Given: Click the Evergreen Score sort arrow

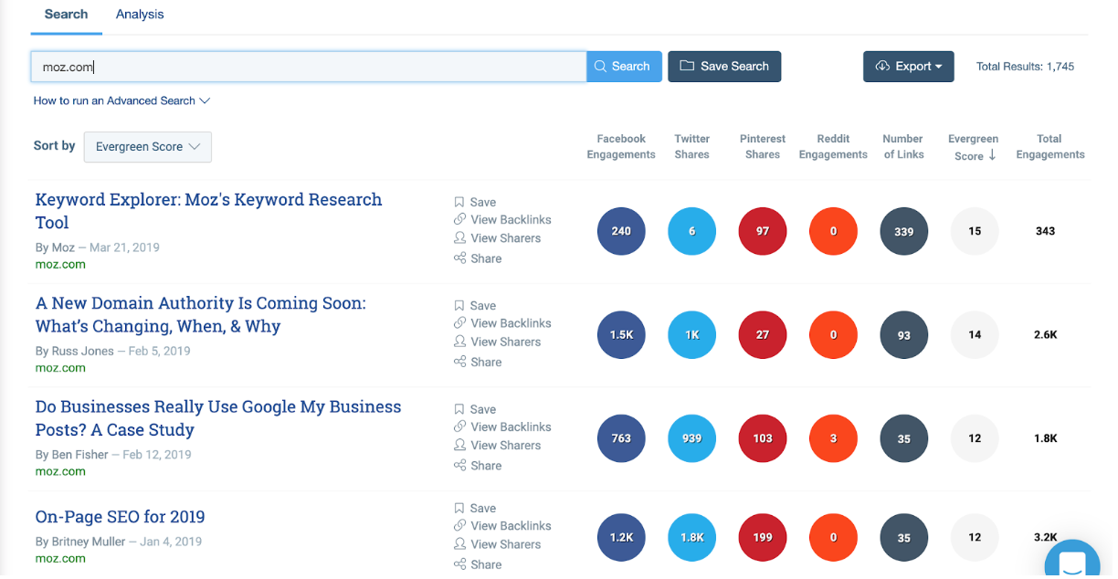Looking at the screenshot, I should [x=992, y=155].
